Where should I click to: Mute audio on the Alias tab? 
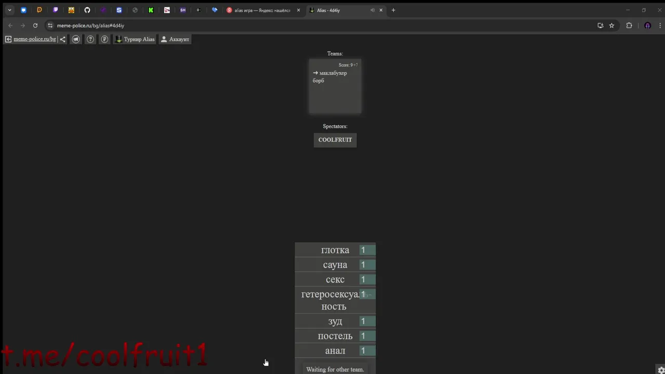(x=372, y=10)
